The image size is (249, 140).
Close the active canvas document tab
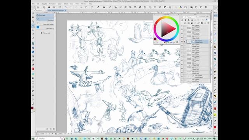click(65, 10)
